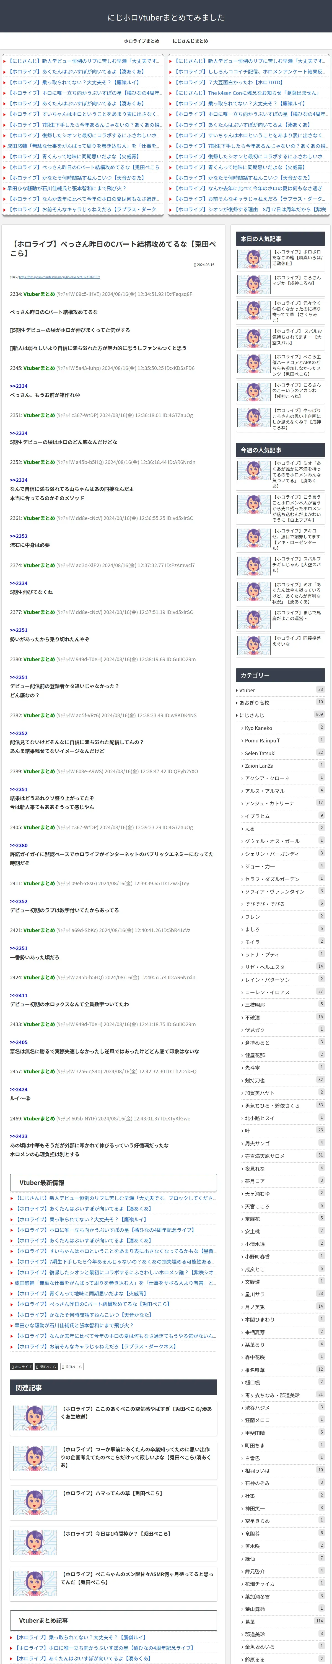Click the site title にじホロVtuberまとめてみました
This screenshot has height=1664, width=332.
pyautogui.click(x=166, y=17)
